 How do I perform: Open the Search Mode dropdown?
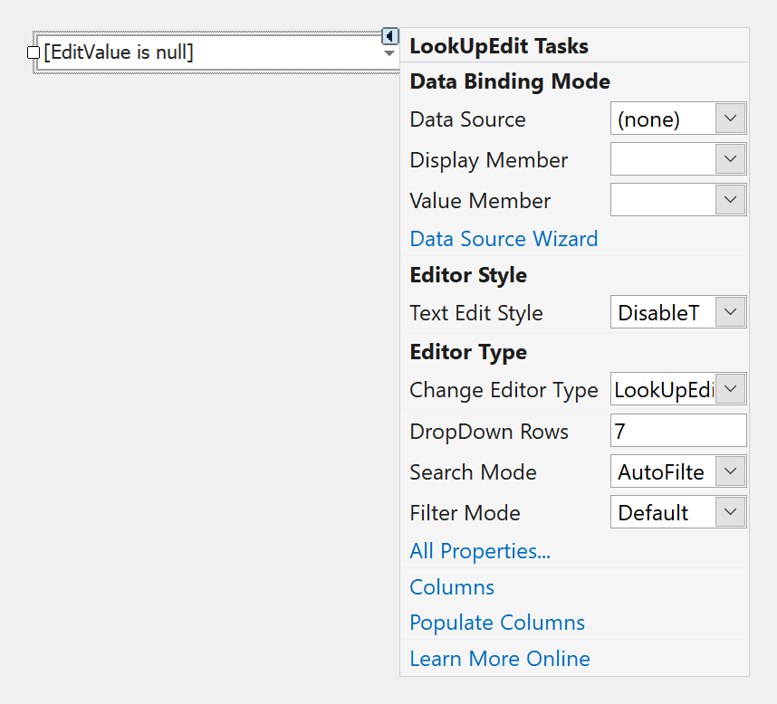pos(730,471)
